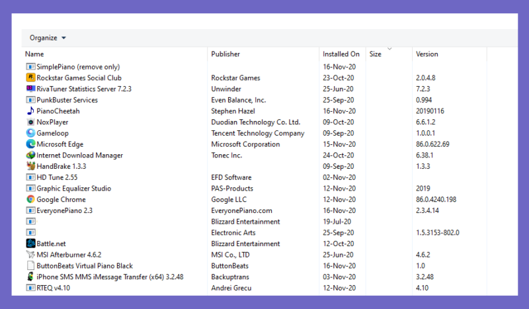This screenshot has height=309, width=529.
Task: Select the RivaTuner Statistics Server 7.2.3 name
Action: (84, 89)
